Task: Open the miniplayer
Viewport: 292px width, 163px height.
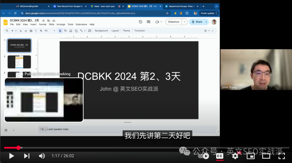Action: 251,156
